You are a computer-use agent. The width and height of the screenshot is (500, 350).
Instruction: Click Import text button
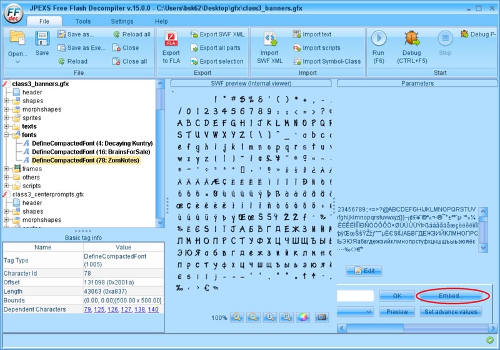[x=312, y=34]
